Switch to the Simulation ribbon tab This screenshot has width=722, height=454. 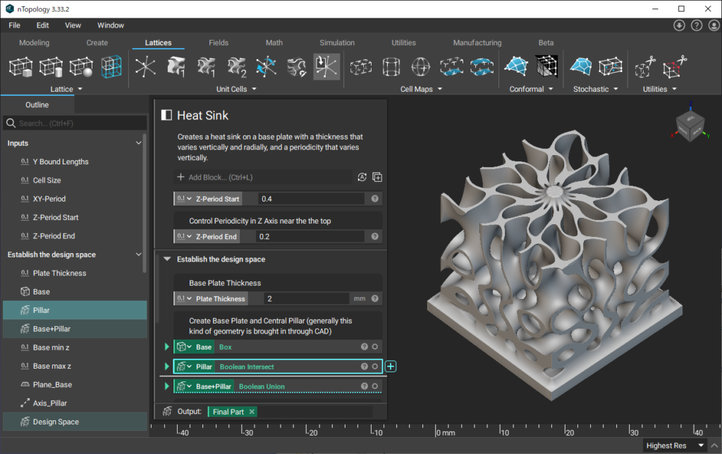[x=337, y=43]
